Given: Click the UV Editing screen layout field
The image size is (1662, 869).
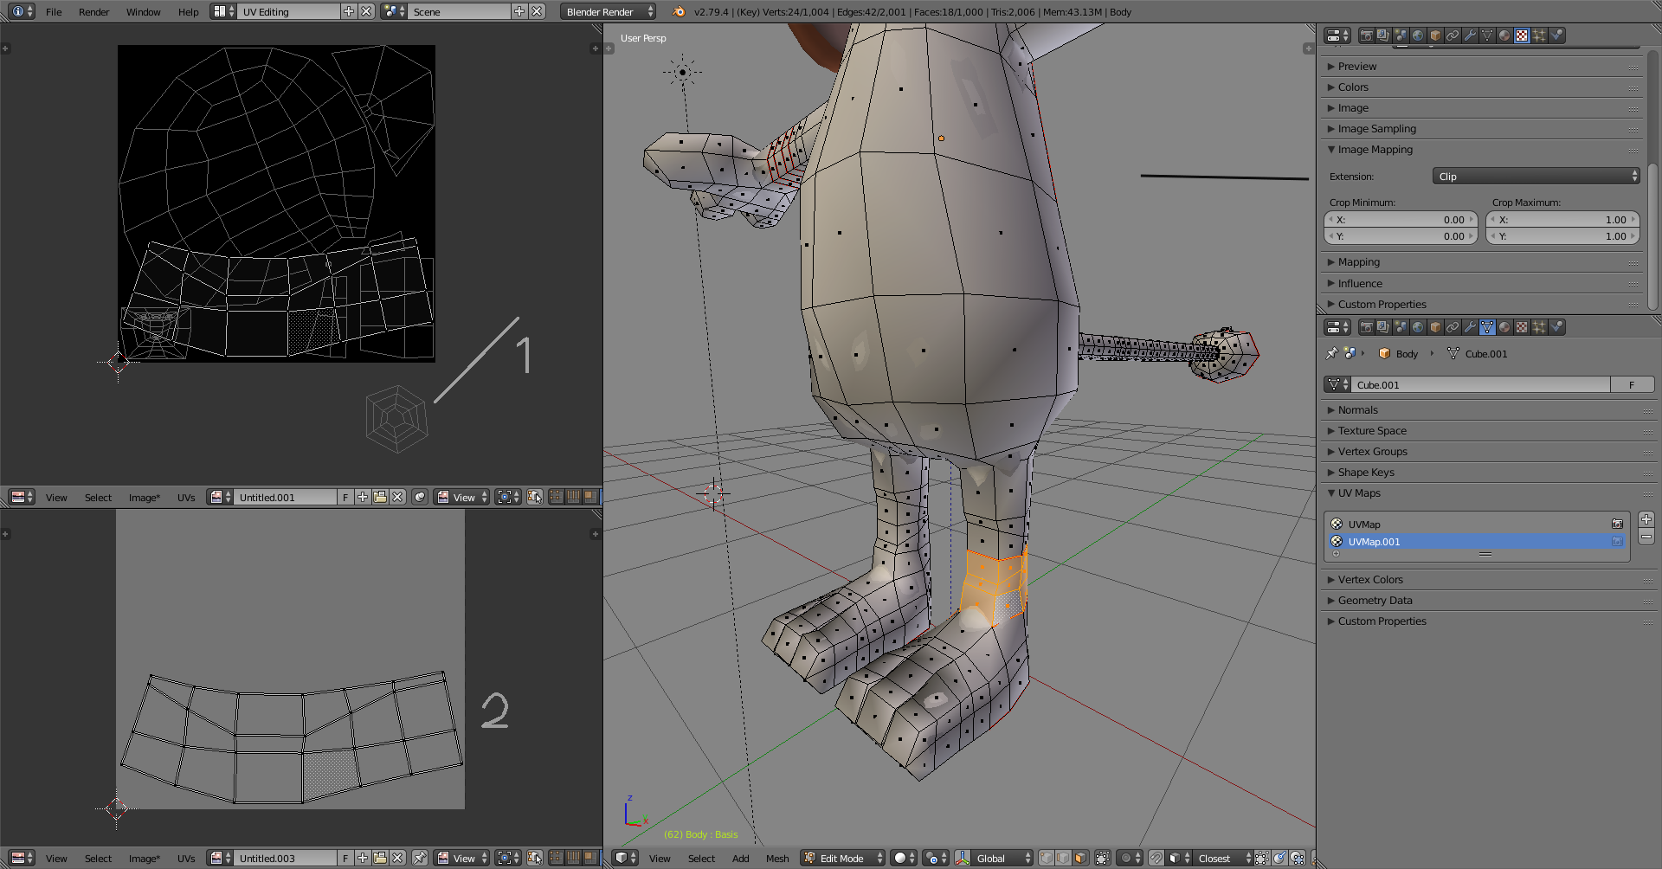Looking at the screenshot, I should 289,11.
